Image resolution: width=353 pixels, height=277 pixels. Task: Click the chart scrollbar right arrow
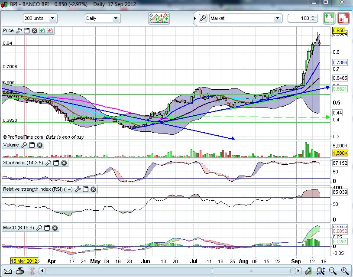(x=298, y=270)
